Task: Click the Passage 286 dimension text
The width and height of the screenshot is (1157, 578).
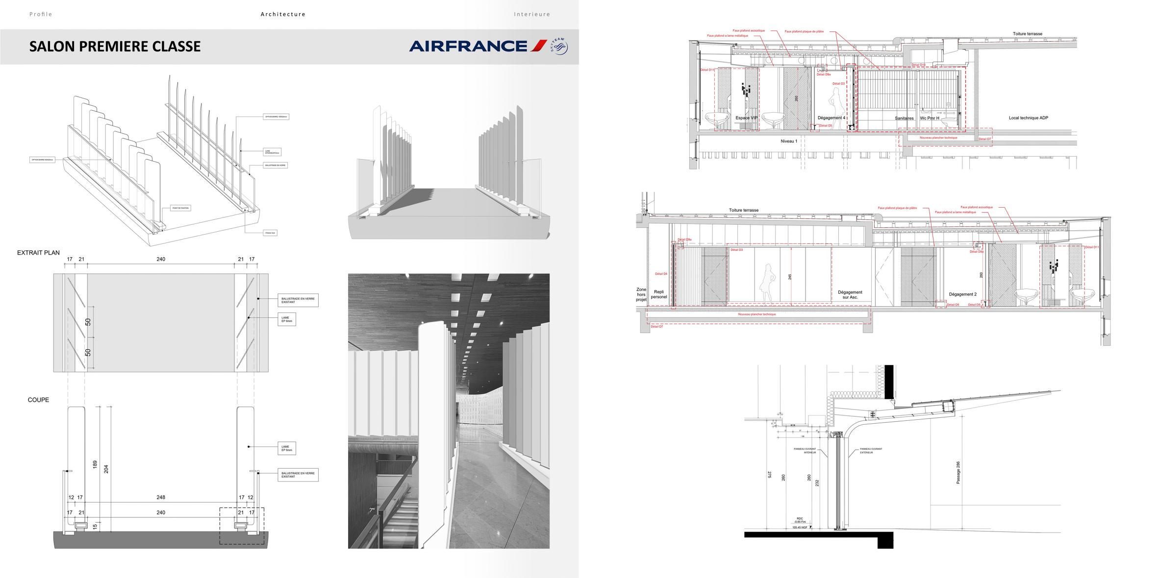Action: (958, 473)
